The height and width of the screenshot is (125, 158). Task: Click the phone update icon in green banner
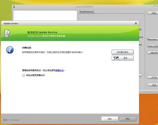7,33
